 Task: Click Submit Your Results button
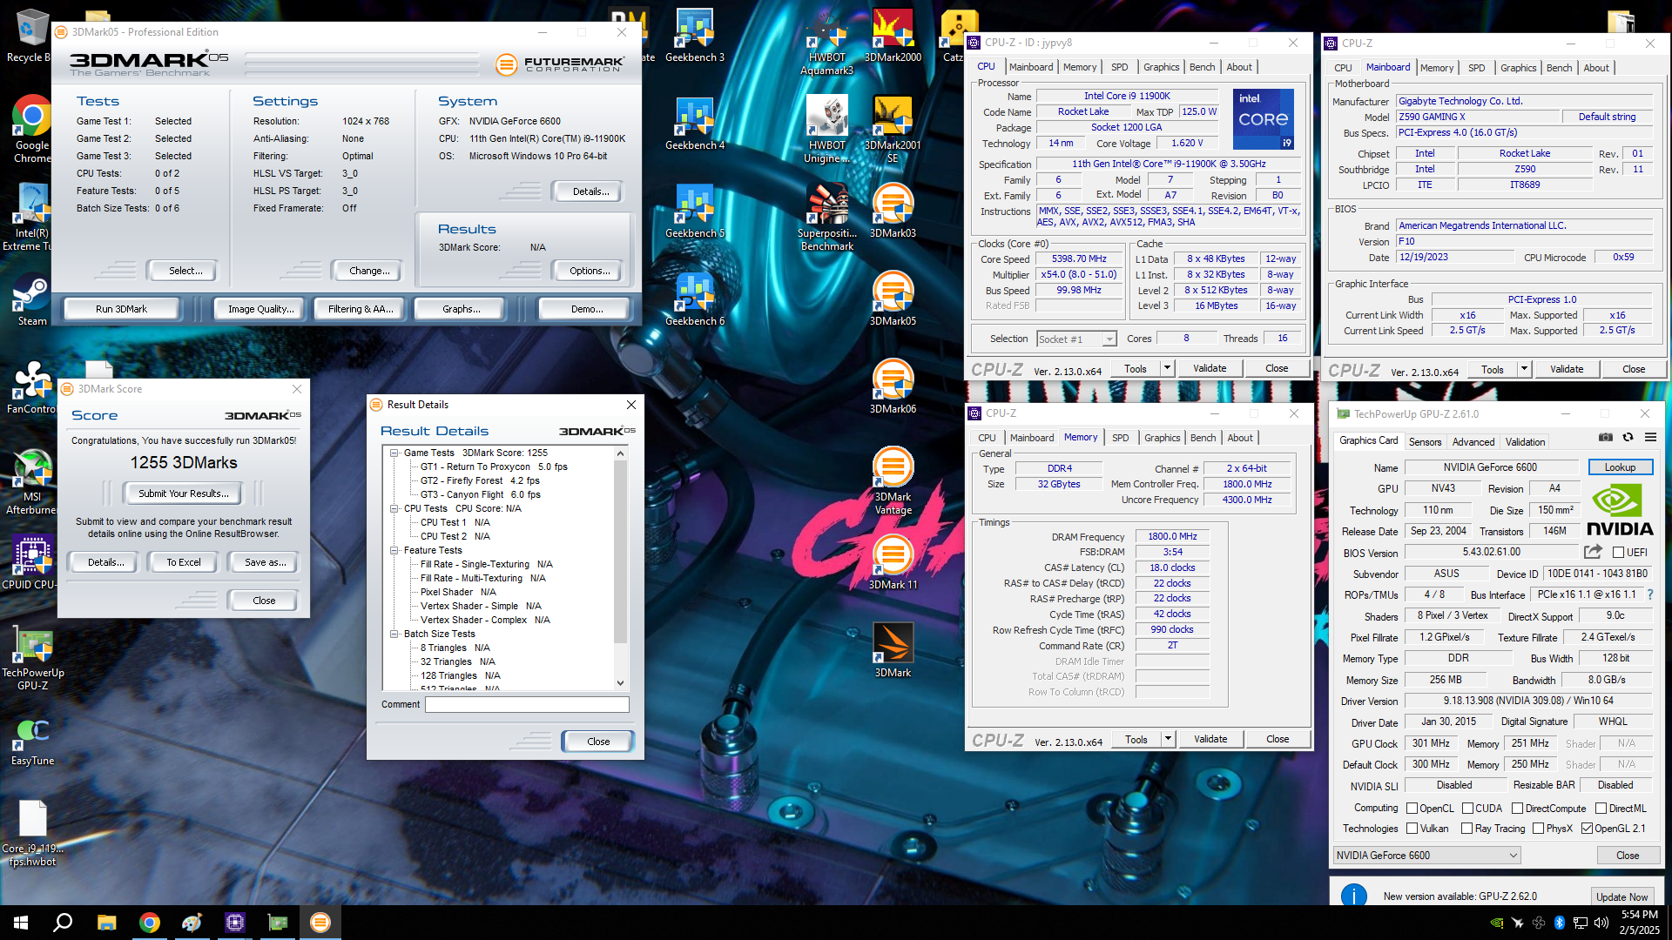tap(184, 493)
